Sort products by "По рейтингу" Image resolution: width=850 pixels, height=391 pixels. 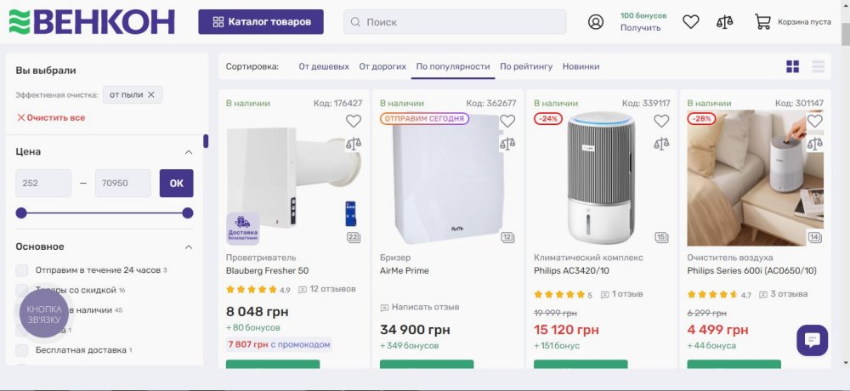(x=526, y=66)
